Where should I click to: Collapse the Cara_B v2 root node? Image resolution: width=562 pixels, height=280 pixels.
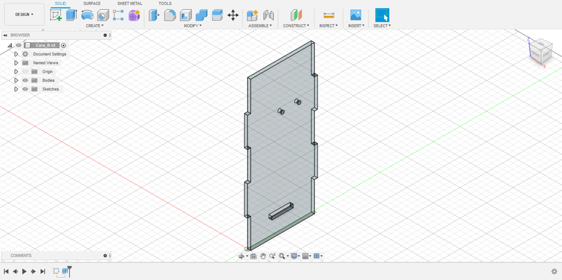pos(10,45)
